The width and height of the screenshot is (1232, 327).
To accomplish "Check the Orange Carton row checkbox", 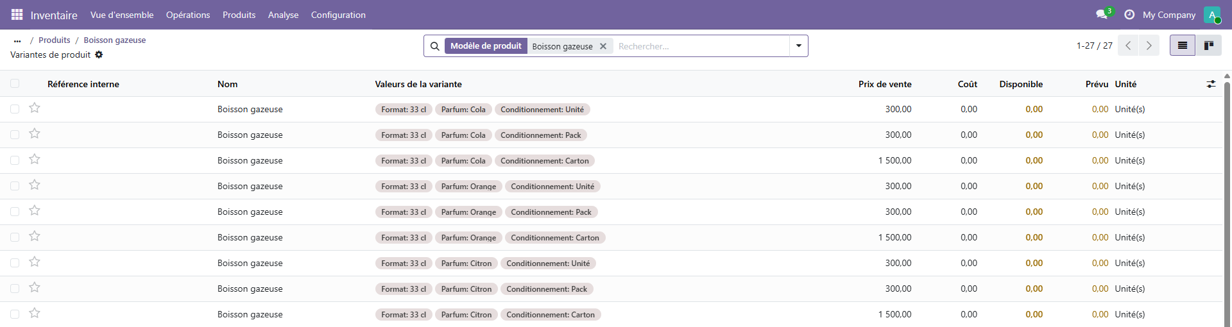I will [x=15, y=237].
